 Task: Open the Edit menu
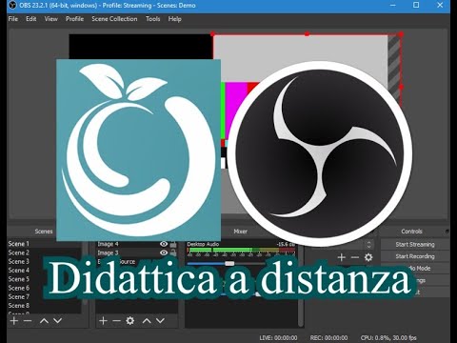pyautogui.click(x=31, y=19)
